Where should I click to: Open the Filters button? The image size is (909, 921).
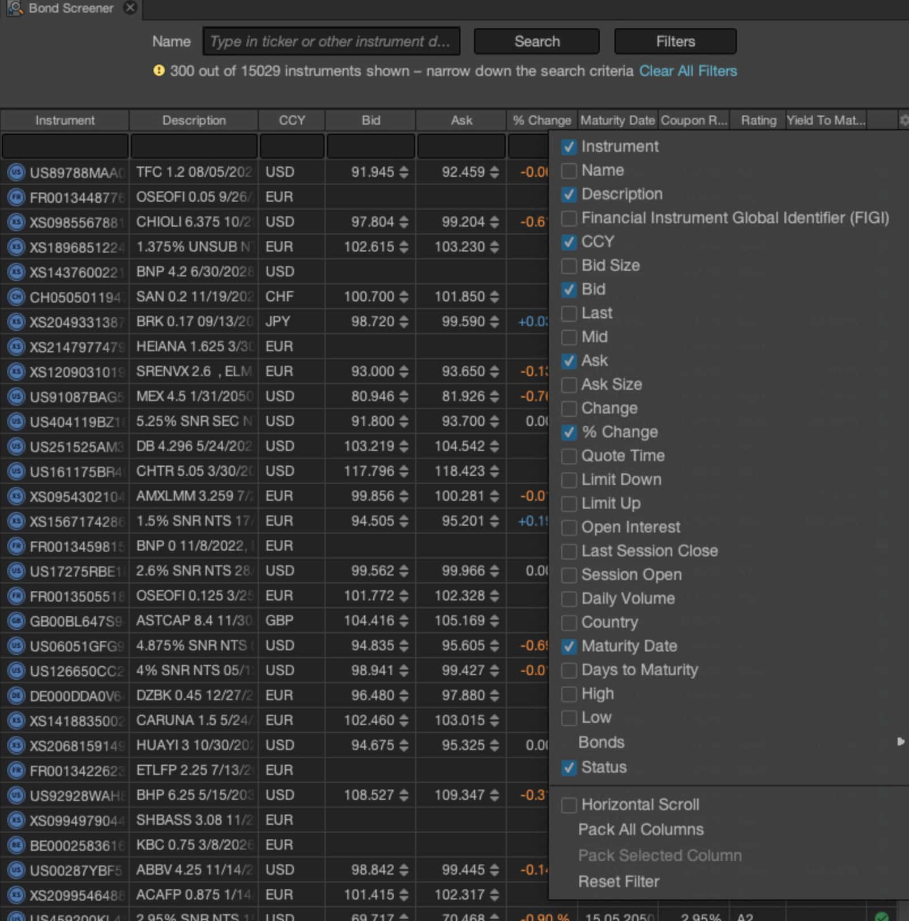(675, 41)
